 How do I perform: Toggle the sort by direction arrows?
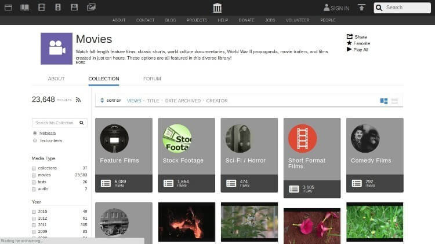click(x=102, y=101)
